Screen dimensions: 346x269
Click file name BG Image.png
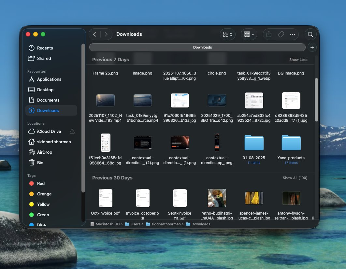(x=291, y=73)
